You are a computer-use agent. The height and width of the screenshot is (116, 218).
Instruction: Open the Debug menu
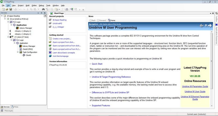(x=41, y=5)
